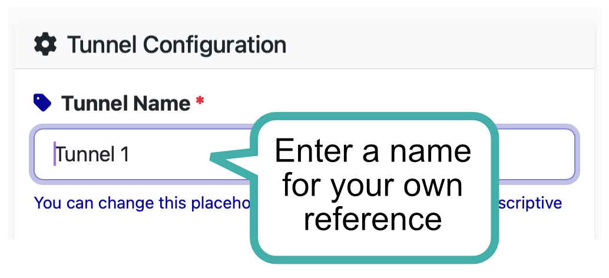The image size is (609, 278).
Task: Click the gear icon beside Tunnel Configuration
Action: click(46, 45)
